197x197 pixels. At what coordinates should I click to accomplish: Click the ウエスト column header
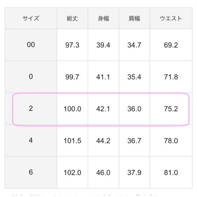pos(171,18)
